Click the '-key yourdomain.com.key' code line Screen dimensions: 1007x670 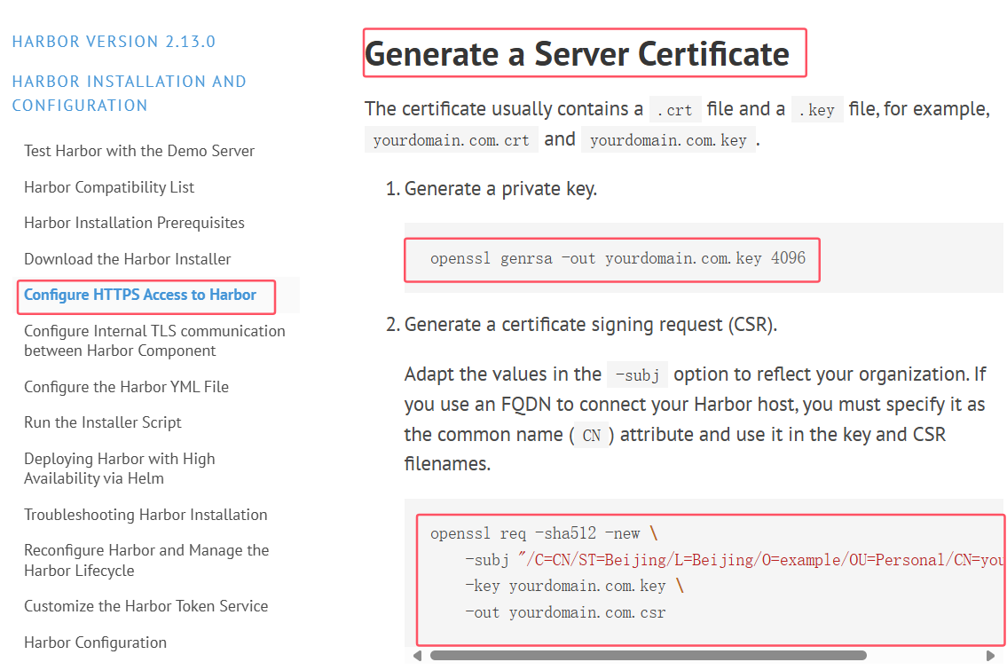(x=574, y=586)
